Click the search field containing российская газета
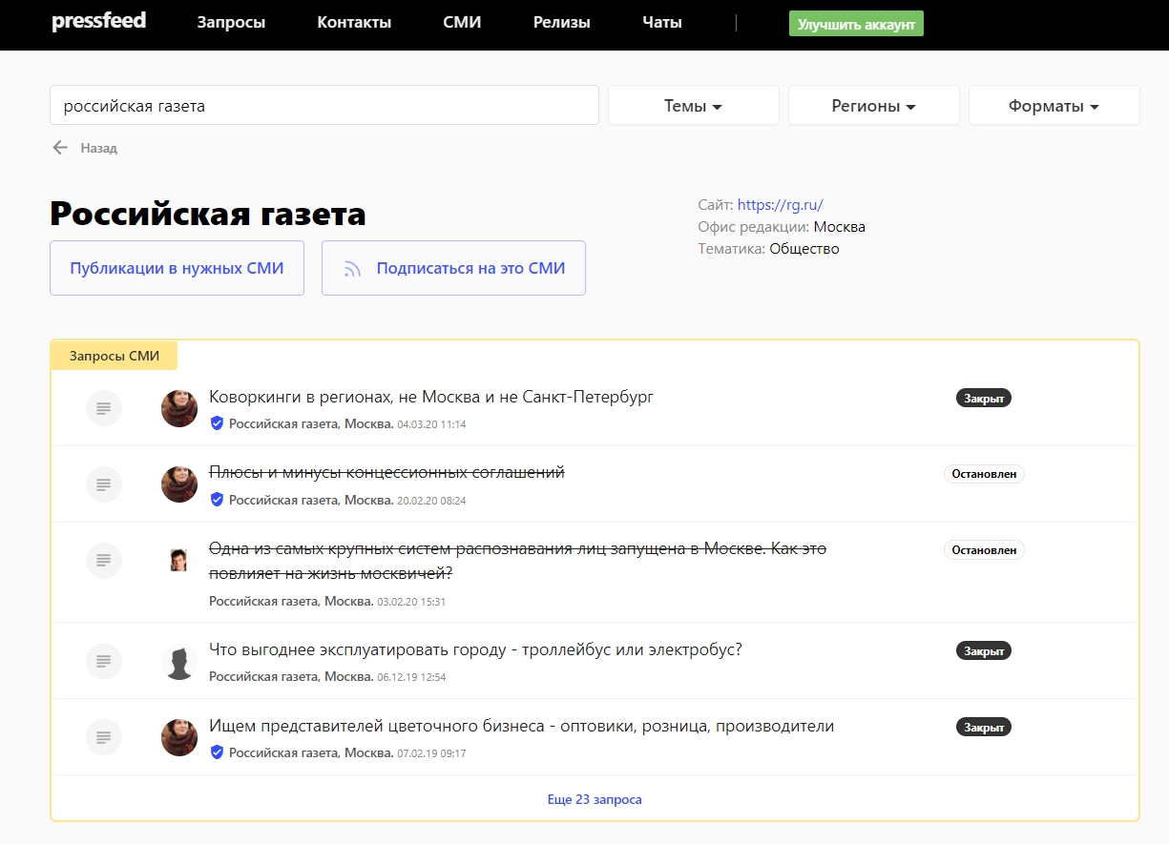1169x844 pixels. [x=324, y=106]
